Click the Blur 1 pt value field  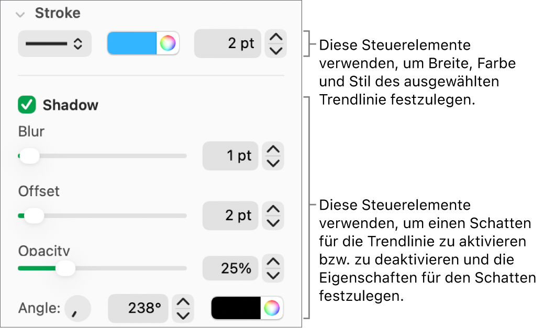(230, 156)
